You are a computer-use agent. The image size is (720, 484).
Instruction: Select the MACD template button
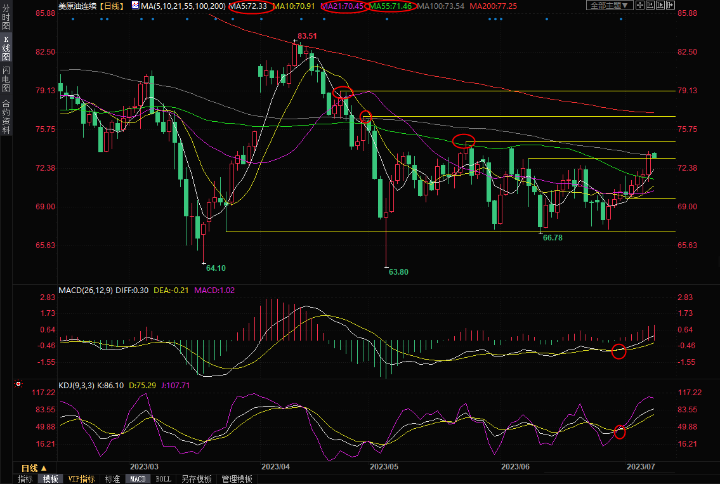click(x=138, y=479)
